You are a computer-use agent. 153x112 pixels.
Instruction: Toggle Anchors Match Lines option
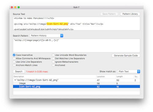pyautogui.click(x=14, y=65)
